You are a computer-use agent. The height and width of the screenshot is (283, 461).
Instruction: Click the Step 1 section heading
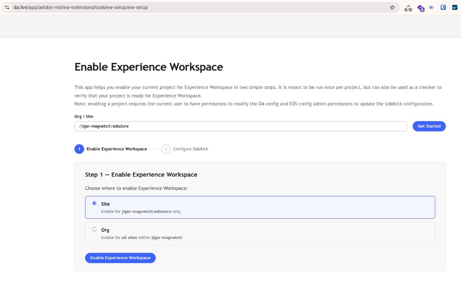pos(141,175)
